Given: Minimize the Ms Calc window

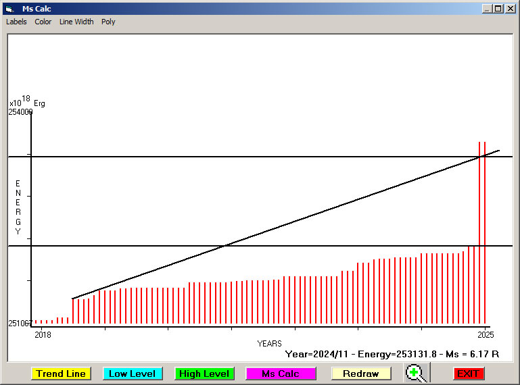Looking at the screenshot, I should pyautogui.click(x=488, y=9).
